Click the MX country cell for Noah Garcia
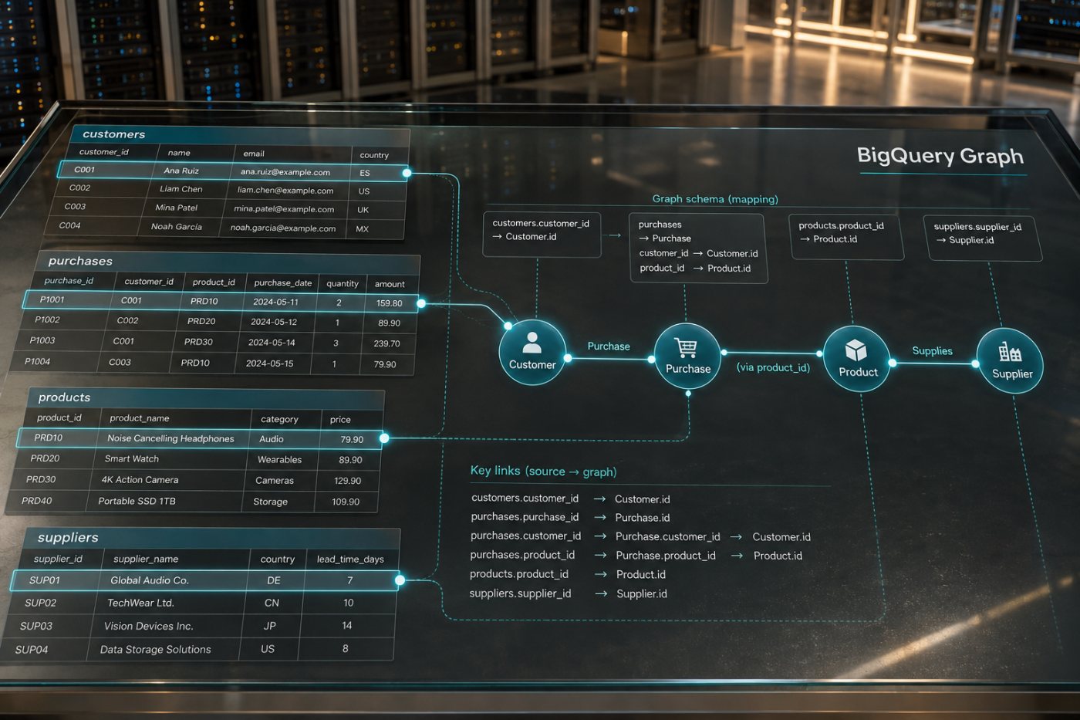The width and height of the screenshot is (1080, 720). pyautogui.click(x=363, y=229)
